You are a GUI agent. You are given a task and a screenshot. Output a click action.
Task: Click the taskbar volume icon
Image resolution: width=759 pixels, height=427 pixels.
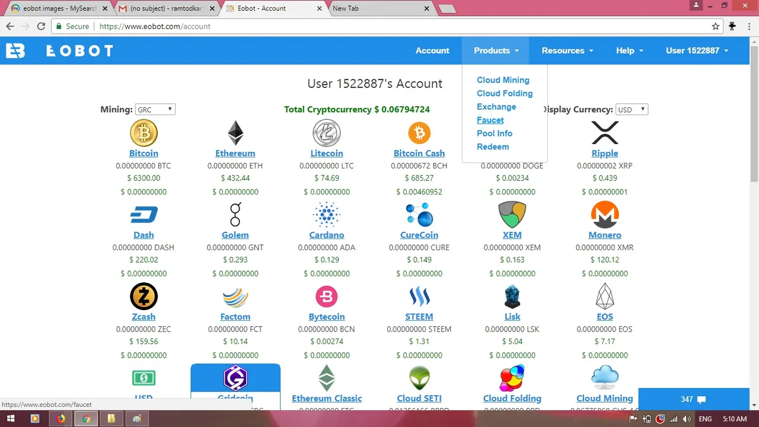pyautogui.click(x=686, y=419)
